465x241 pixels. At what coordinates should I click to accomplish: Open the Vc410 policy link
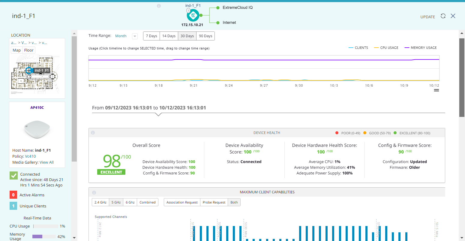(x=30, y=156)
